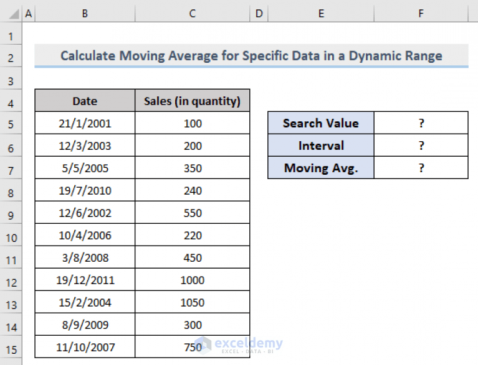Select sales value 200
The width and height of the screenshot is (478, 365).
coord(193,146)
